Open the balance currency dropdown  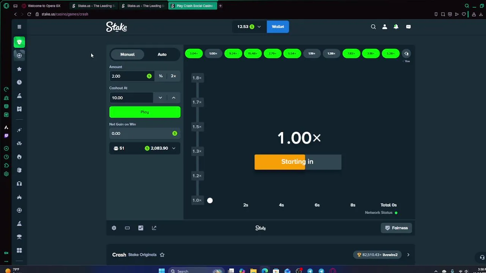[249, 27]
